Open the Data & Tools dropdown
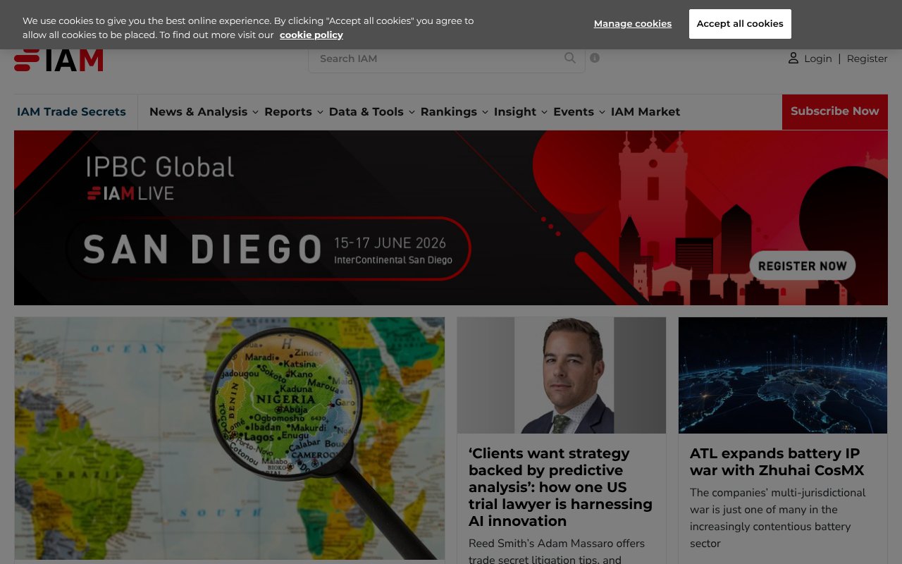 [x=366, y=111]
